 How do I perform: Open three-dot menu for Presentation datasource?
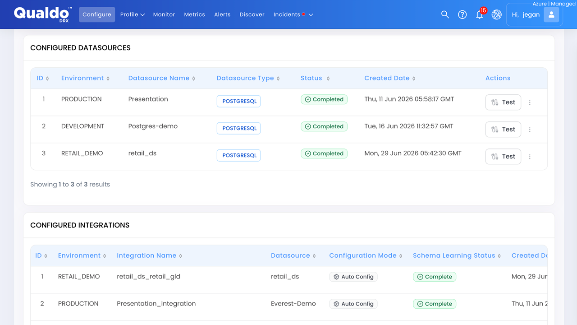click(530, 102)
